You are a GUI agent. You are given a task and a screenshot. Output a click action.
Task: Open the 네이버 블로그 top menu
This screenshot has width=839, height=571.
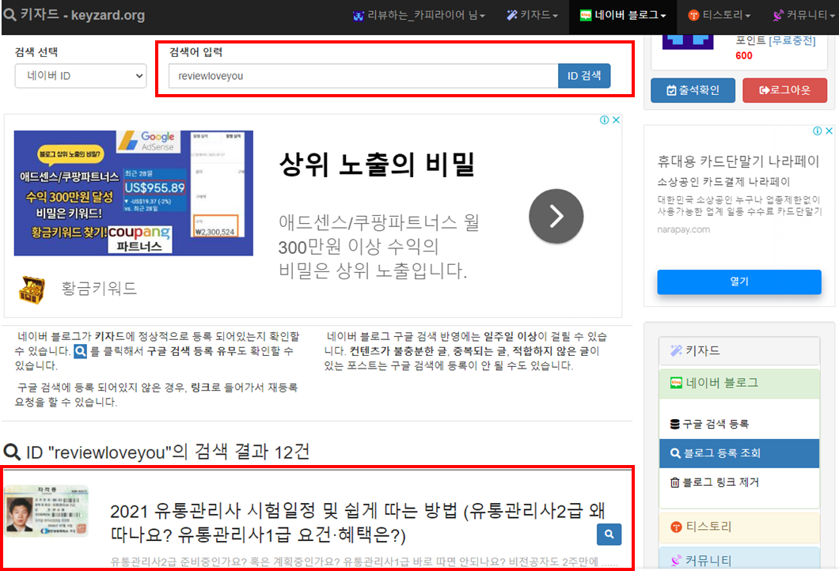click(623, 15)
